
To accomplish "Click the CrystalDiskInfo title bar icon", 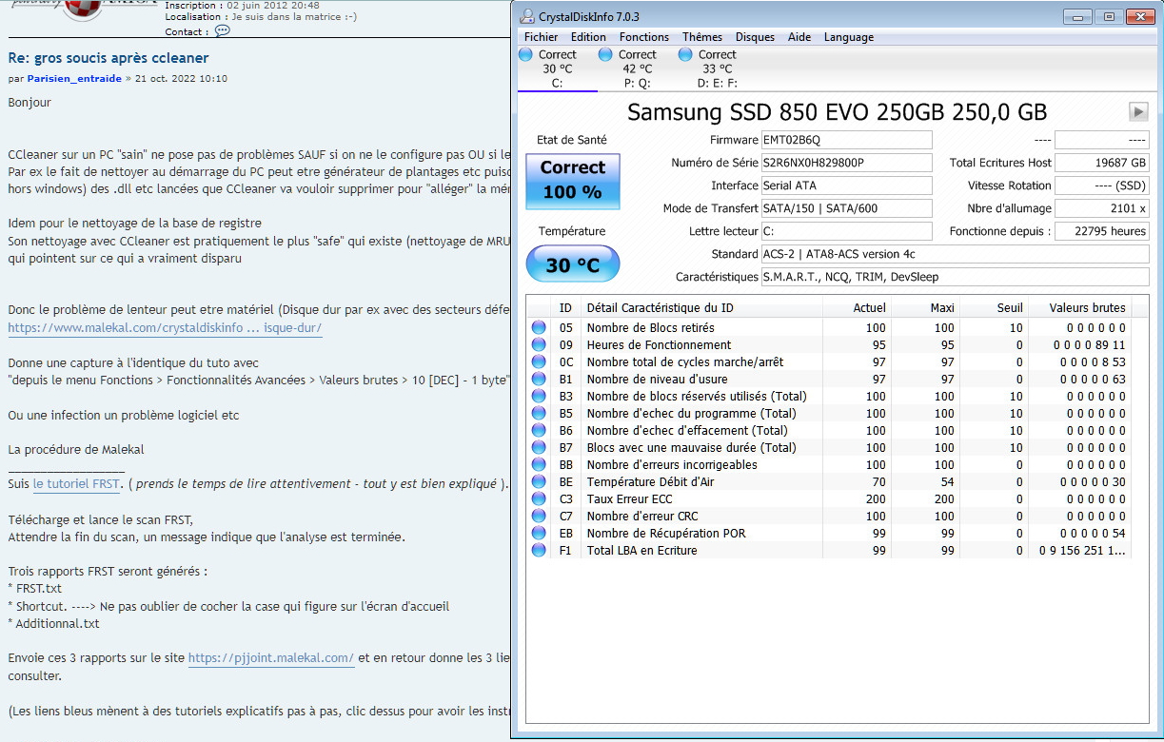I will tap(527, 16).
